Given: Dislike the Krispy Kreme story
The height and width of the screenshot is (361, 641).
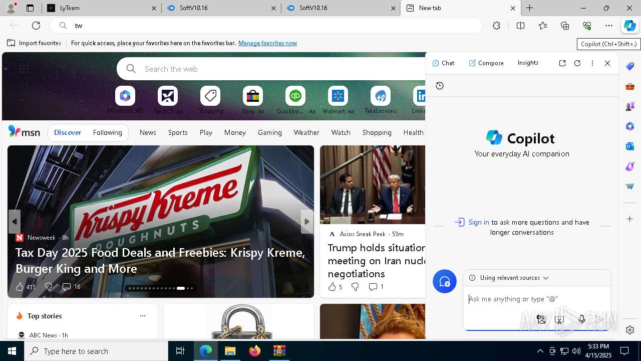Looking at the screenshot, I should coord(49,287).
